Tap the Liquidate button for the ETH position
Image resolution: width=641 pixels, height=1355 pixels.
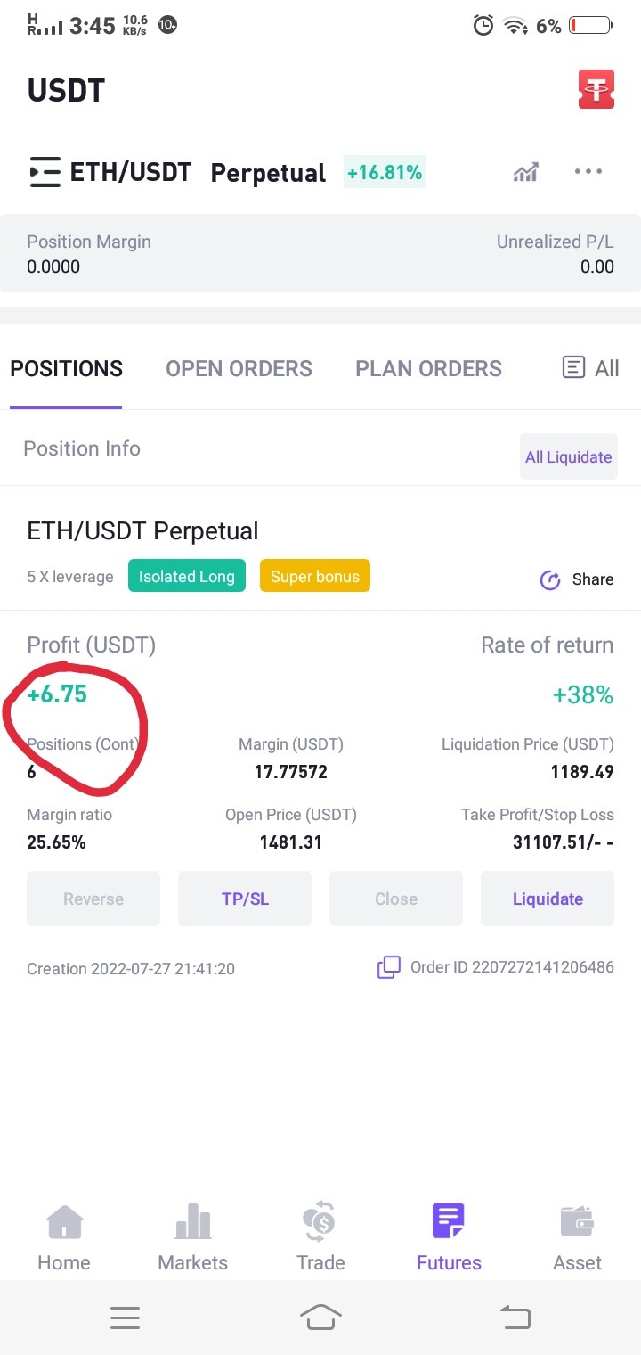[x=548, y=899]
